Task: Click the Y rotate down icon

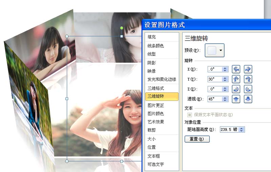Action: (x=248, y=79)
